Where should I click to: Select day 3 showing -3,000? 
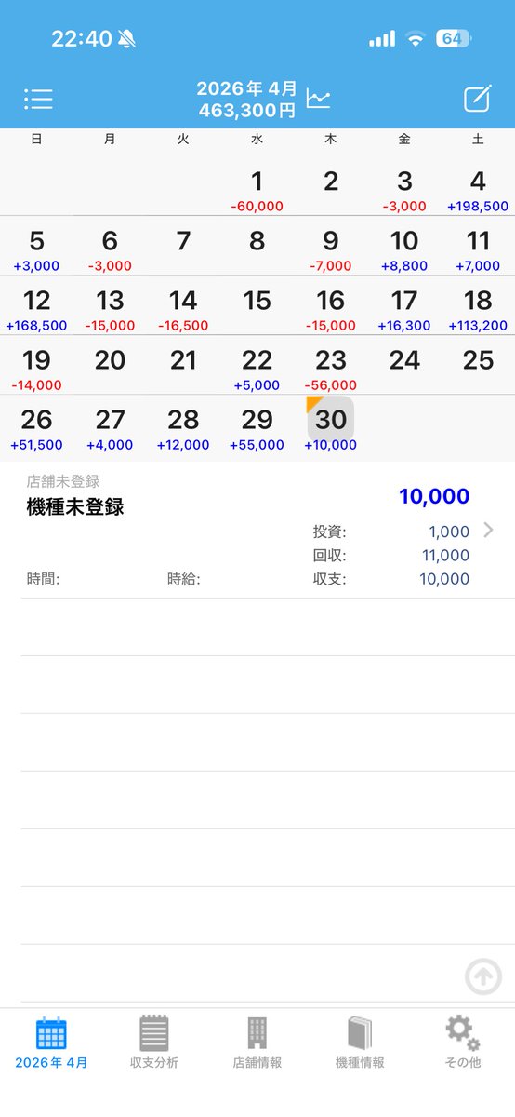click(404, 190)
